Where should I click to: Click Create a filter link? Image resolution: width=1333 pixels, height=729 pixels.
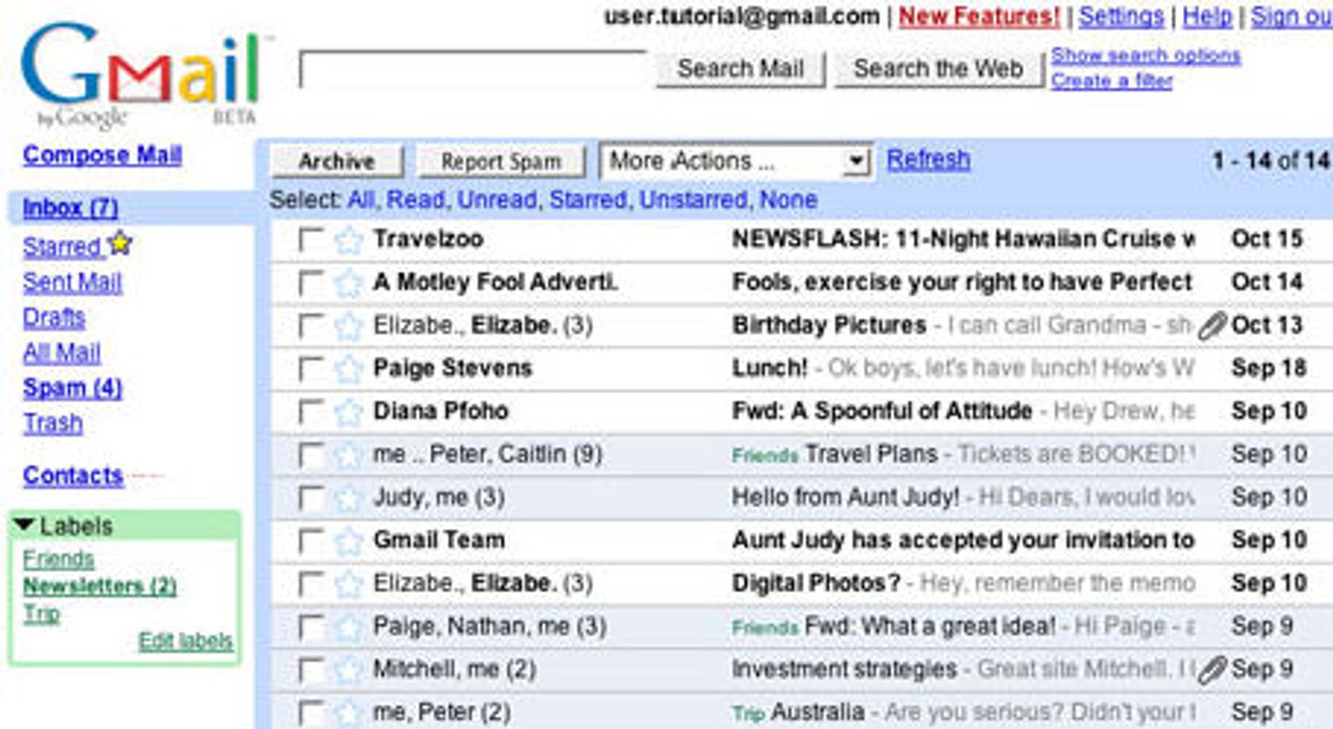point(1112,81)
